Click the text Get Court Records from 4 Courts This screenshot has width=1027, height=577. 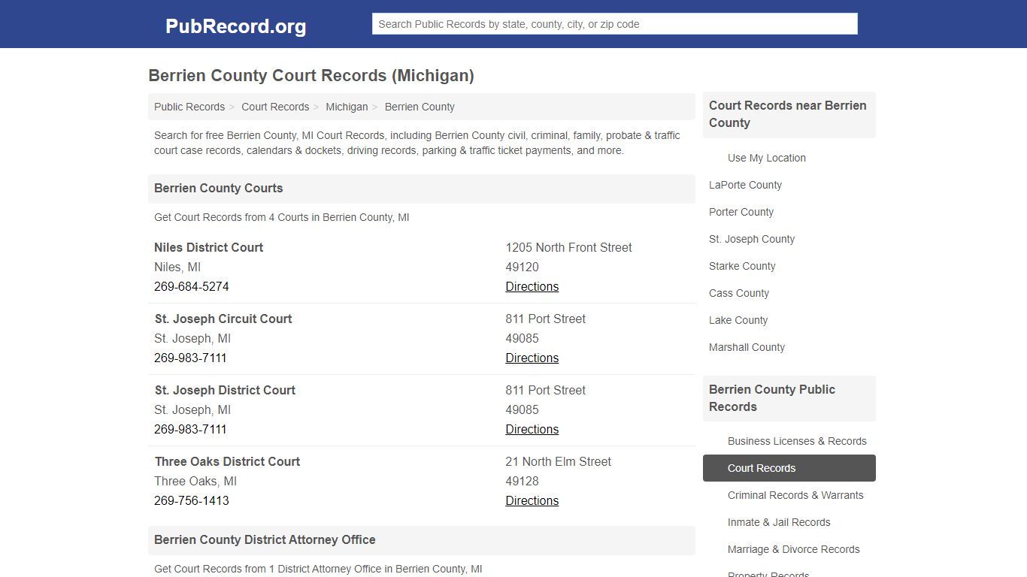(x=282, y=217)
